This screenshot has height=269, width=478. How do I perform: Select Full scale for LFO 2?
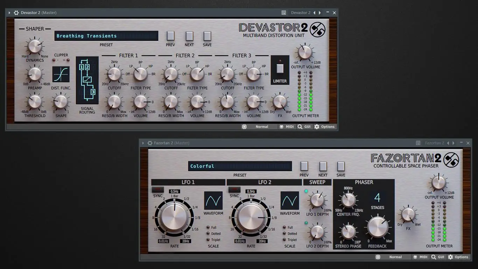[284, 227]
